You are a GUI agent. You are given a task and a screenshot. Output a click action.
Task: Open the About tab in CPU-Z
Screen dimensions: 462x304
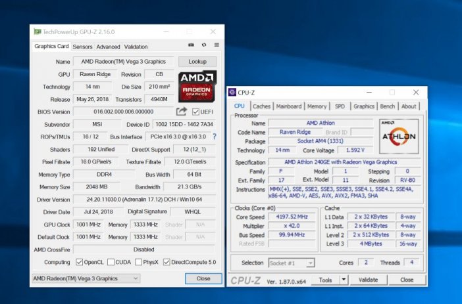click(409, 106)
